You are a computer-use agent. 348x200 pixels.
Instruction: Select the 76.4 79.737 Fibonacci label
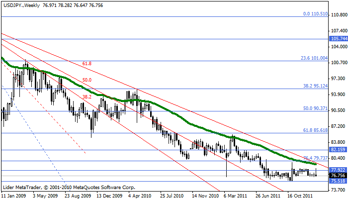tap(315, 158)
